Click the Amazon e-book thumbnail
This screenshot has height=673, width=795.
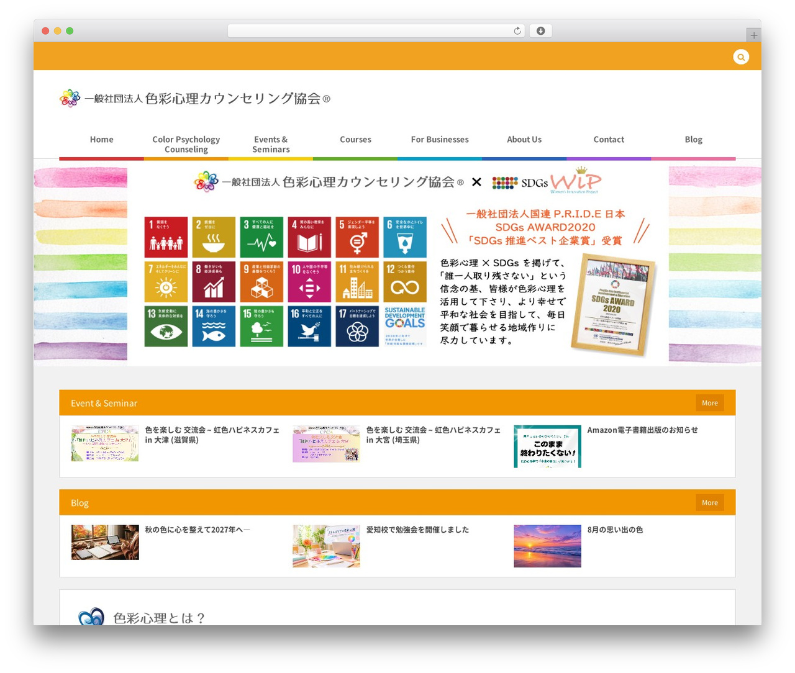(547, 446)
